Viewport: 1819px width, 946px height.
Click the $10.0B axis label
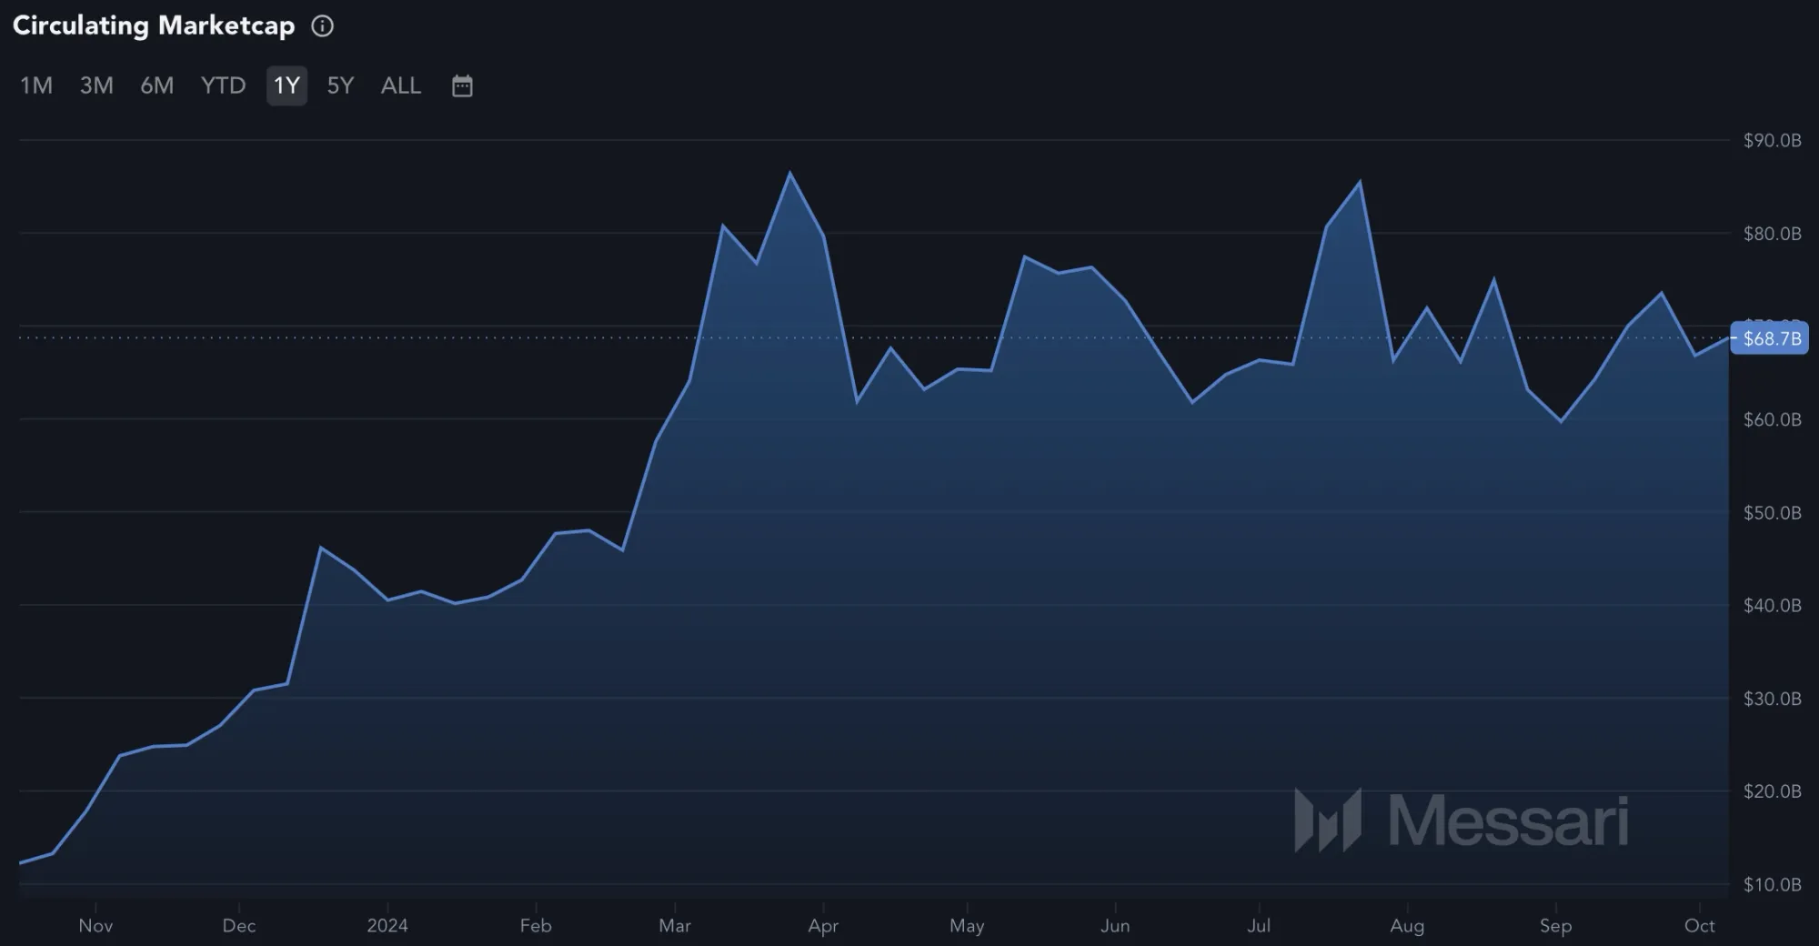(1772, 884)
